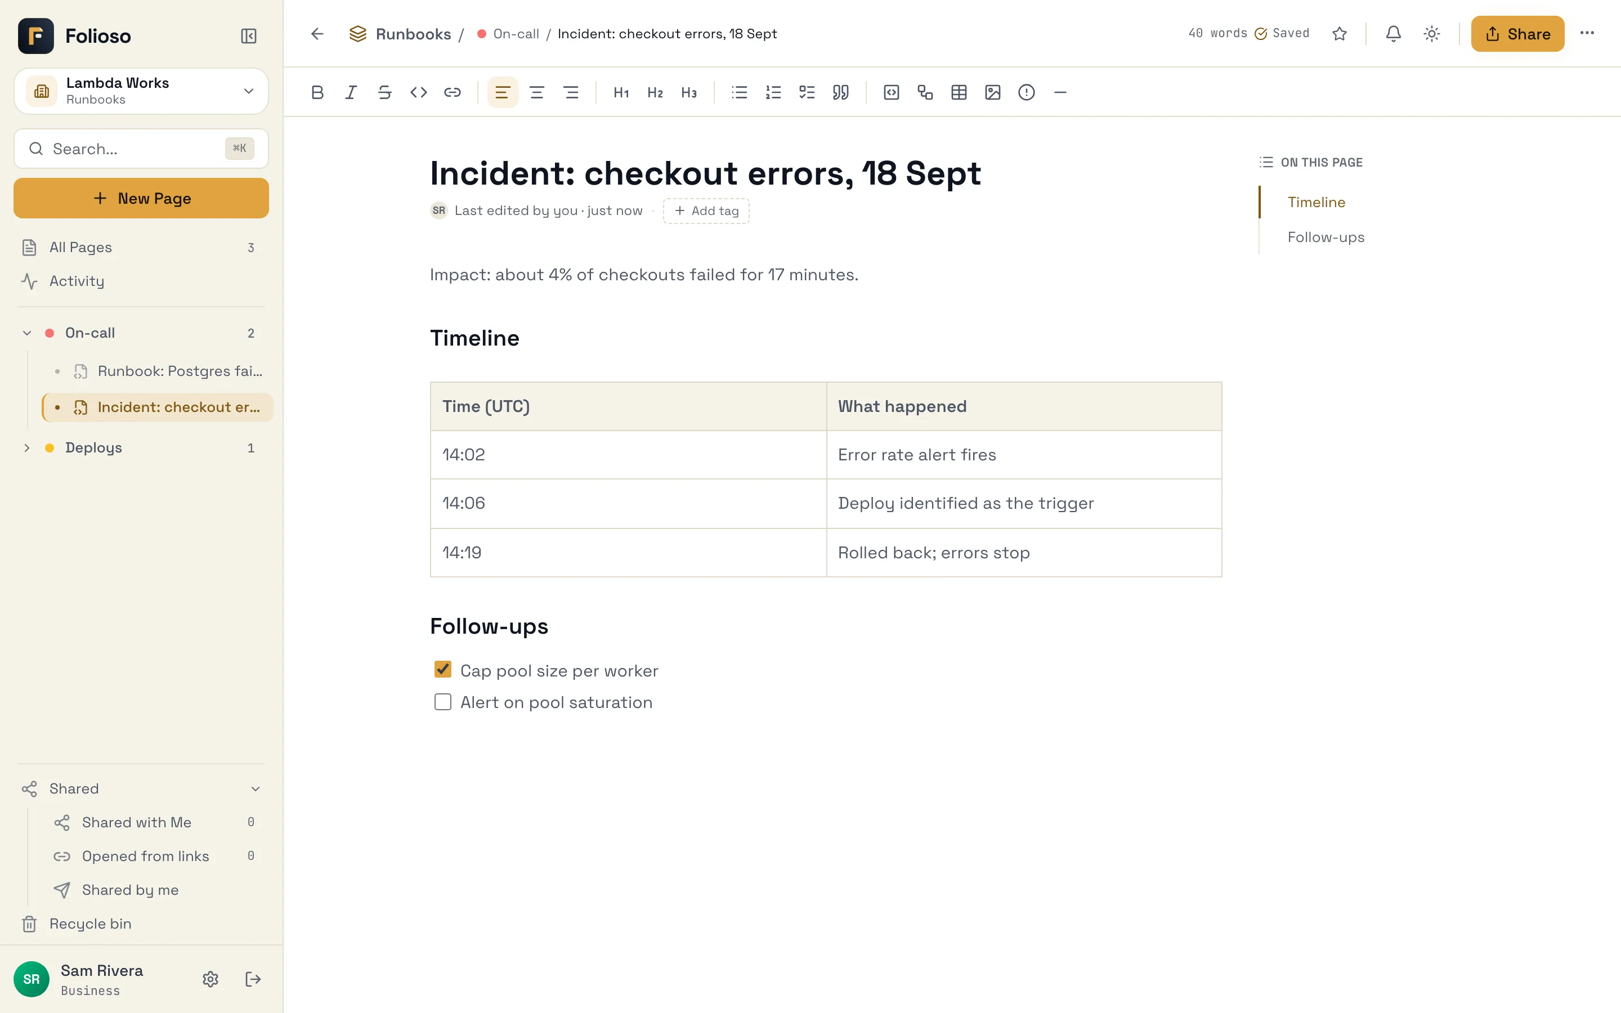Align text right
The height and width of the screenshot is (1013, 1621).
point(571,92)
